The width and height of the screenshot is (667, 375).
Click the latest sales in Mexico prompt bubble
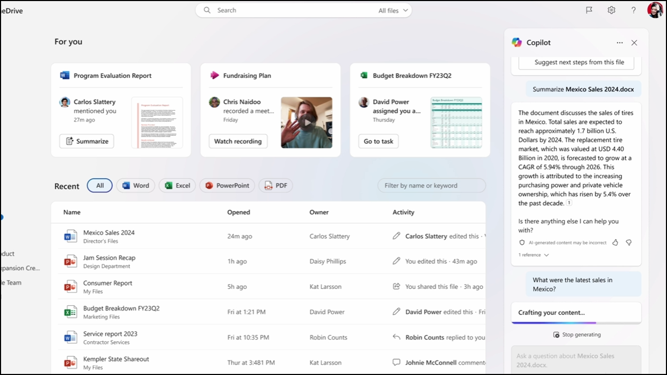[x=583, y=285]
